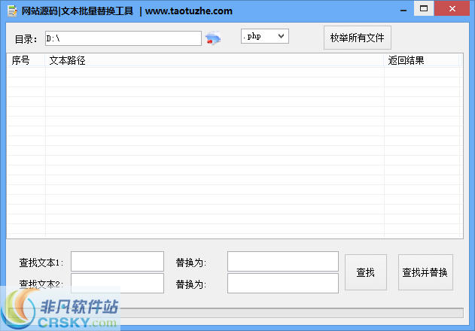This screenshot has height=331, width=475.
Task: Click the 枚举所有文件 button
Action: click(x=357, y=38)
